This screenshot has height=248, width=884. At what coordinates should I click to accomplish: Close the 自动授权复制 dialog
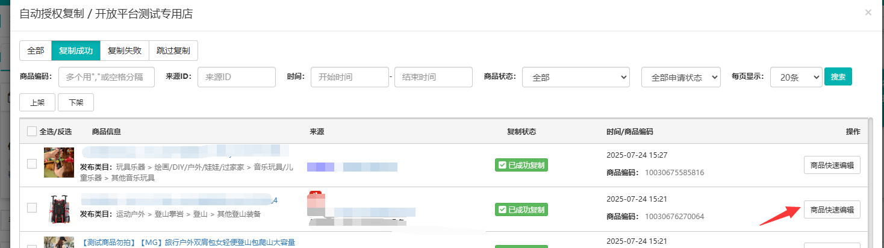point(868,12)
